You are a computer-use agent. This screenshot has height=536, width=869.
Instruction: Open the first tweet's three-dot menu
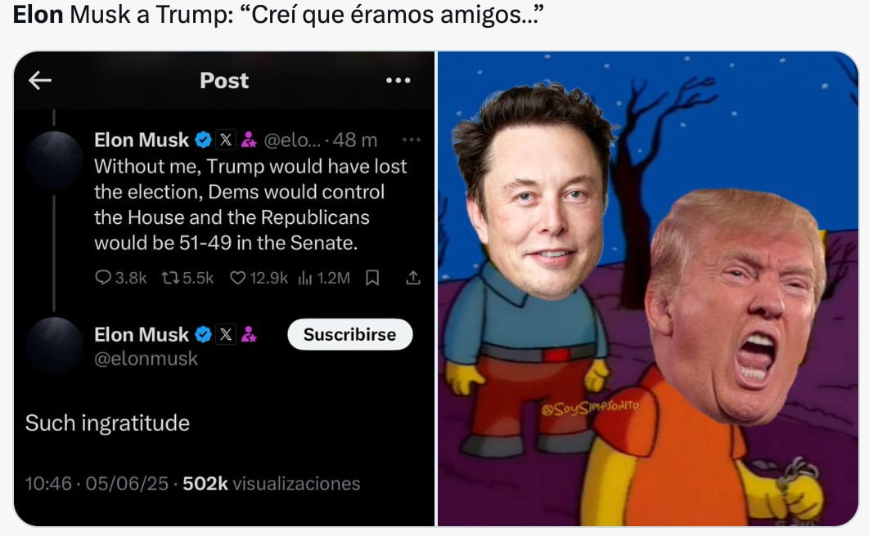point(411,140)
